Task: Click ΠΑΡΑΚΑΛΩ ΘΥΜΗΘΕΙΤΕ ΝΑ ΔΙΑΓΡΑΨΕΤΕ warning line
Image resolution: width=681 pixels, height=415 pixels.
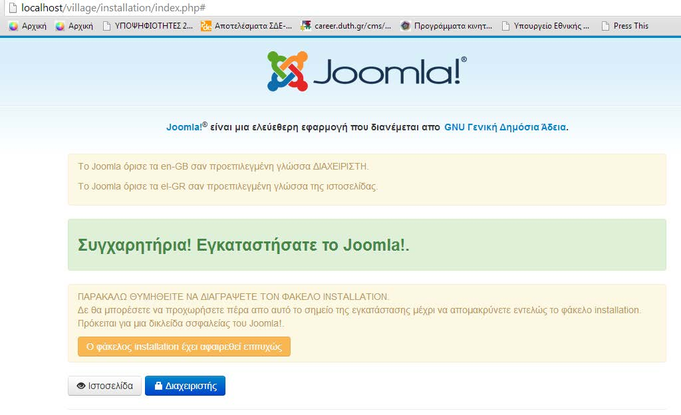Action: pos(233,297)
